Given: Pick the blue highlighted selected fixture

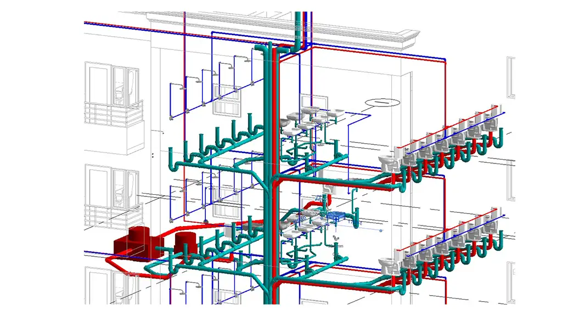Looking at the screenshot, I should coord(335,217).
